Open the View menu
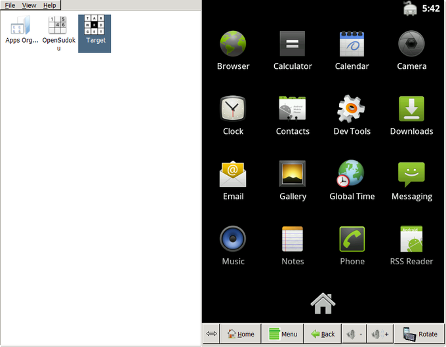The height and width of the screenshot is (347, 446). (29, 5)
